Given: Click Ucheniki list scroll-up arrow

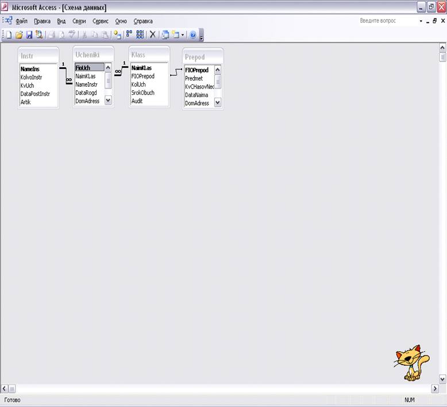Looking at the screenshot, I should (x=108, y=68).
